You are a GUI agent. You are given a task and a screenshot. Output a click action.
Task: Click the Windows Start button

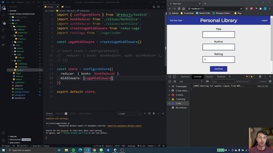[3, 150]
